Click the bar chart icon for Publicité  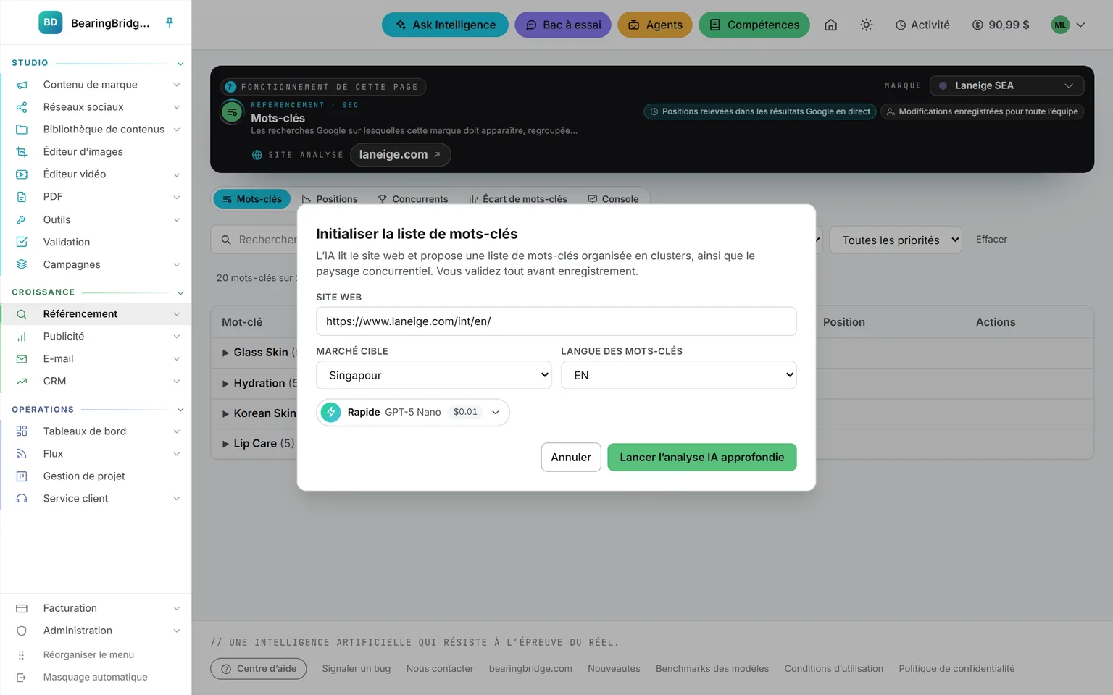pos(22,337)
